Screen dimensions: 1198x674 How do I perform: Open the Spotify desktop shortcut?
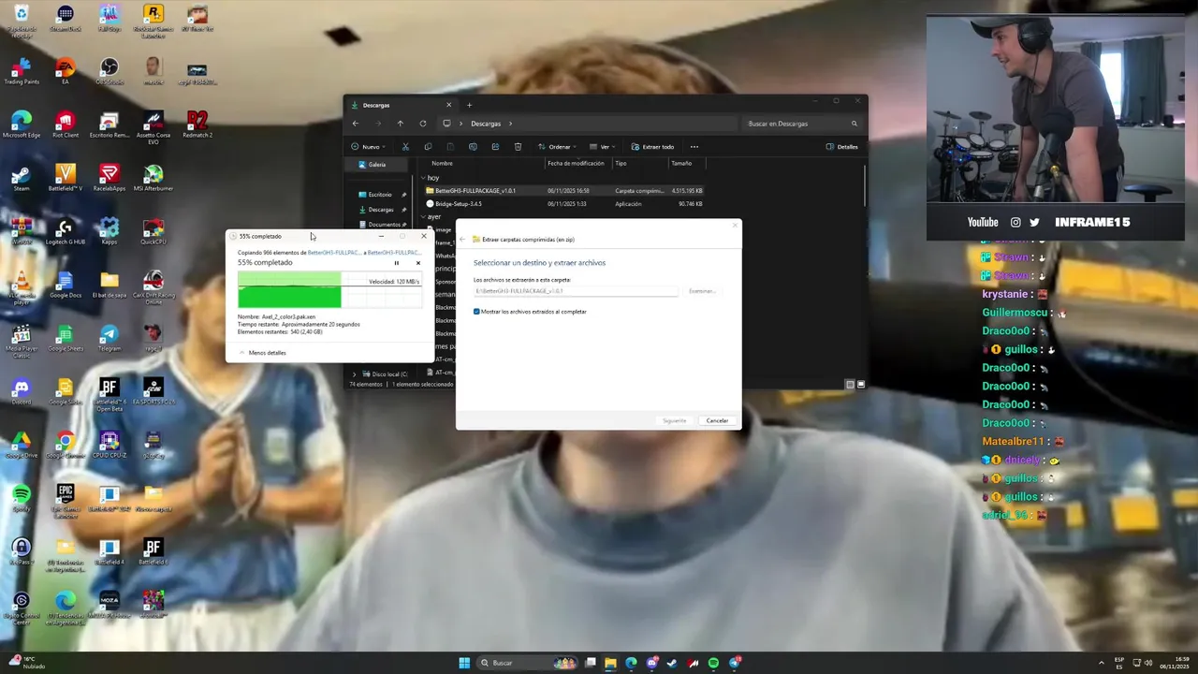21,498
